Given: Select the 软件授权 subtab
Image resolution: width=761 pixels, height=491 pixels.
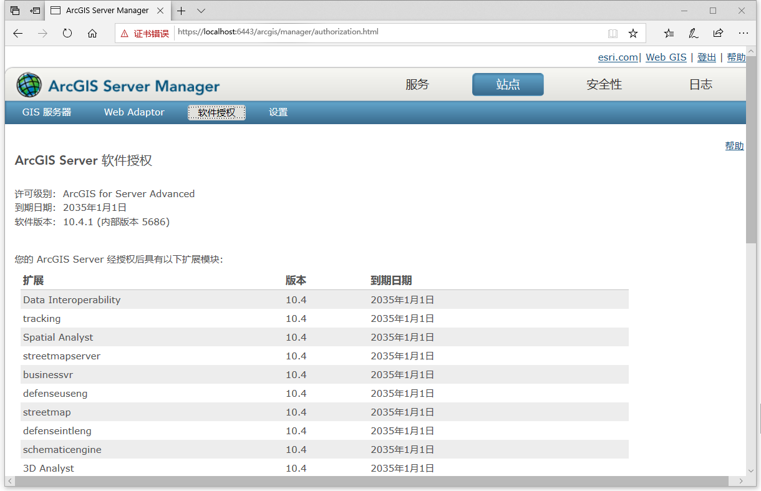Looking at the screenshot, I should 216,112.
